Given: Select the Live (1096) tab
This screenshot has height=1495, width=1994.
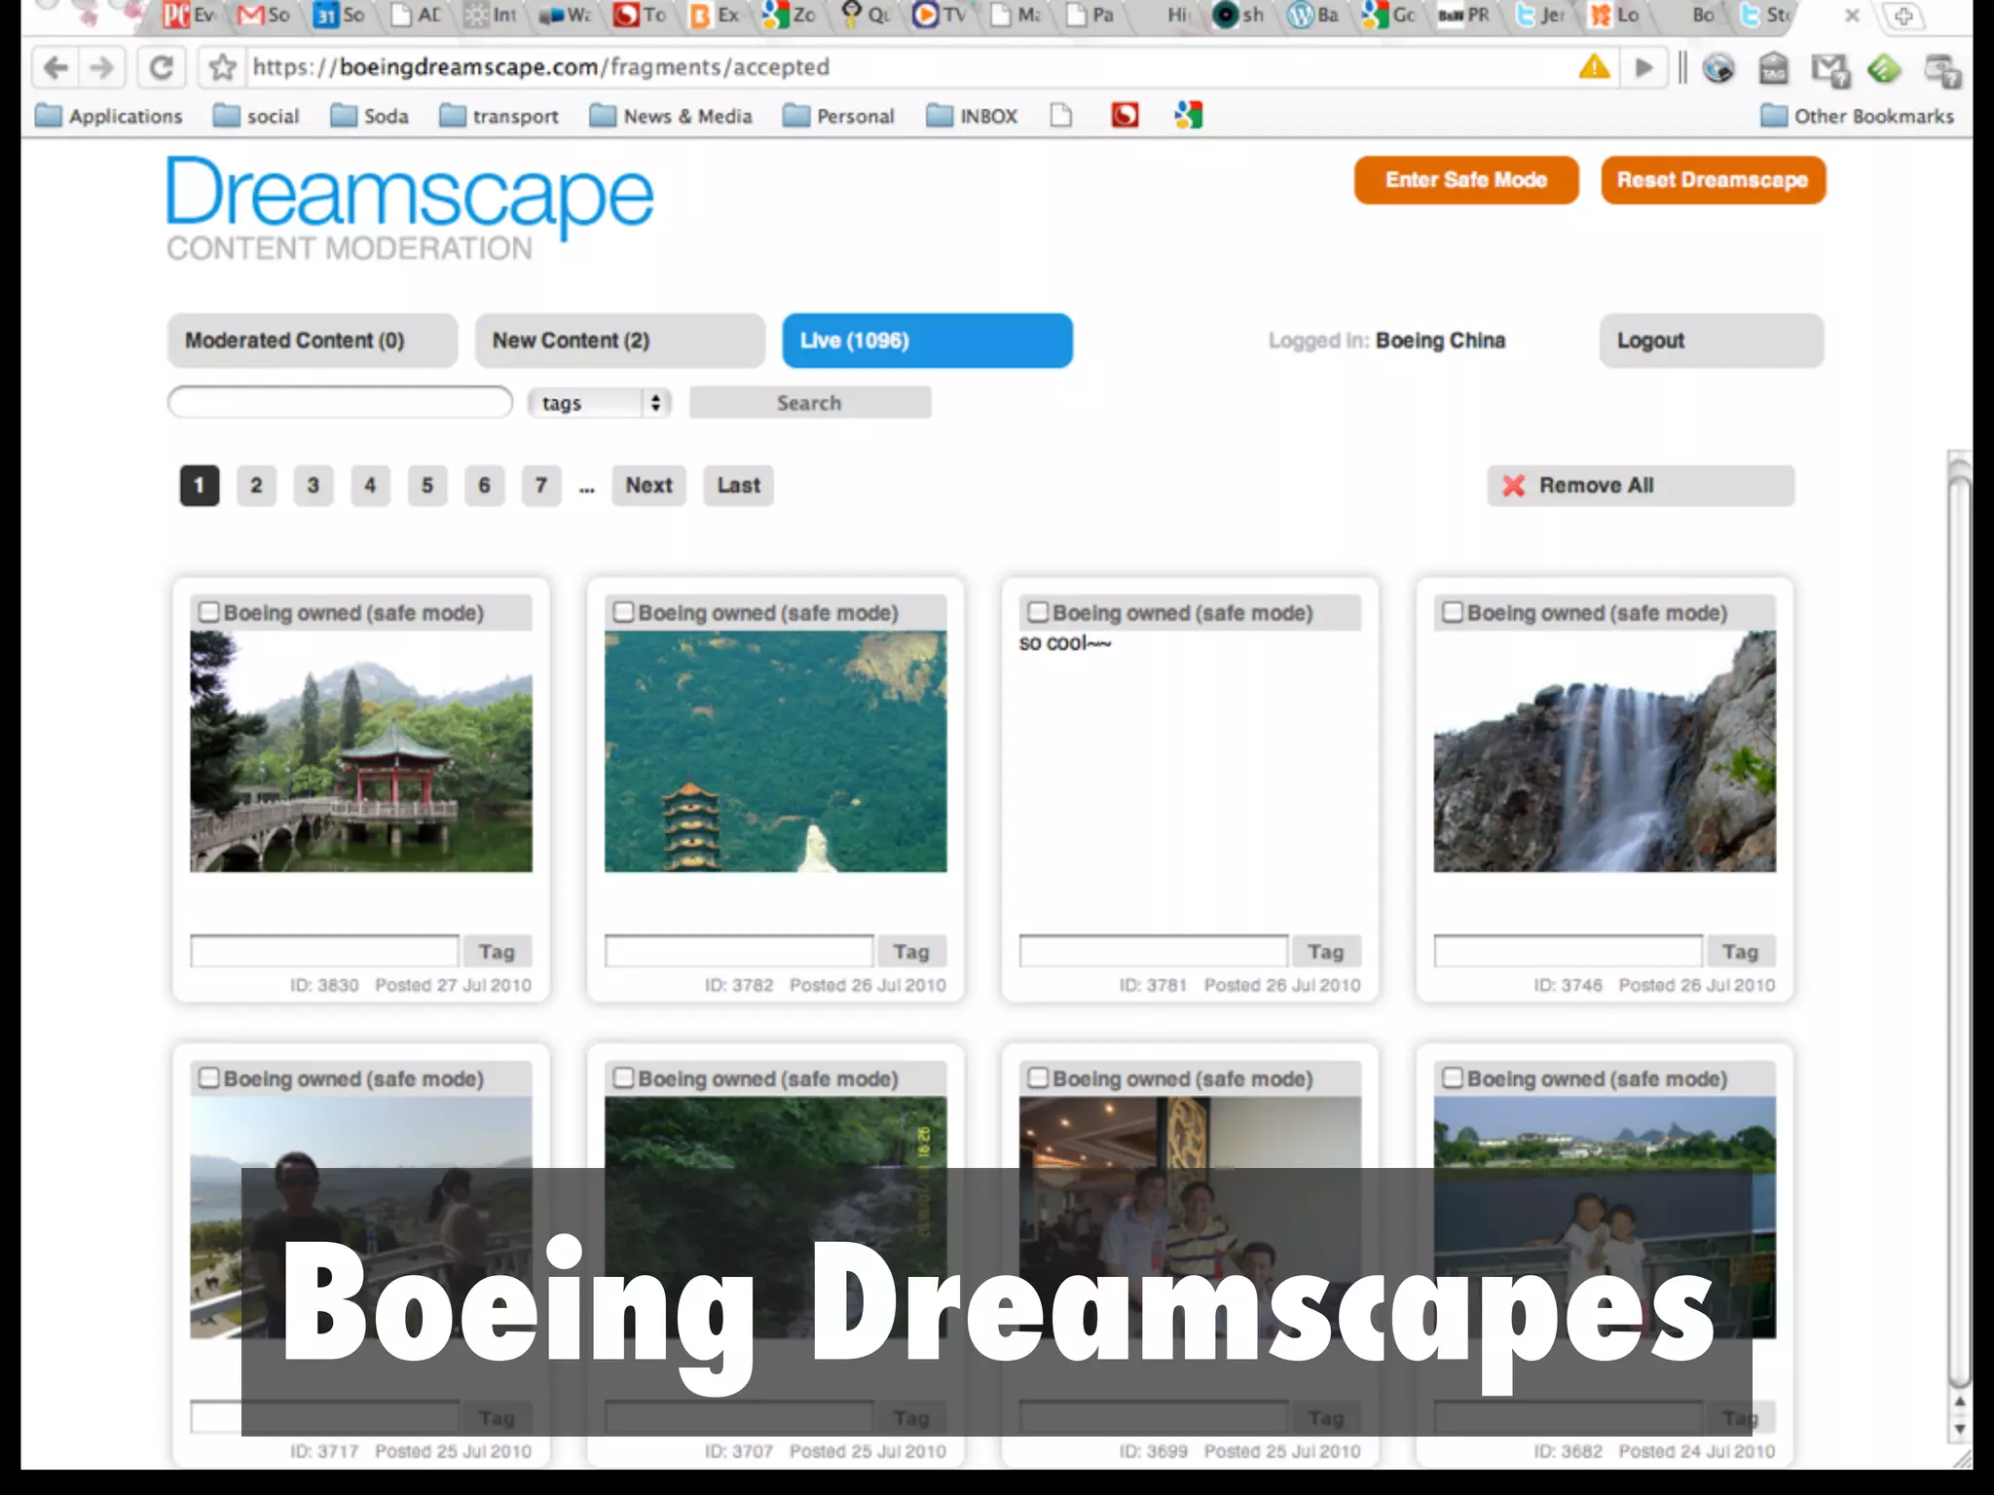Looking at the screenshot, I should pyautogui.click(x=927, y=341).
